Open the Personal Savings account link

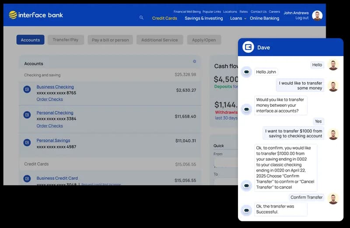pos(53,140)
